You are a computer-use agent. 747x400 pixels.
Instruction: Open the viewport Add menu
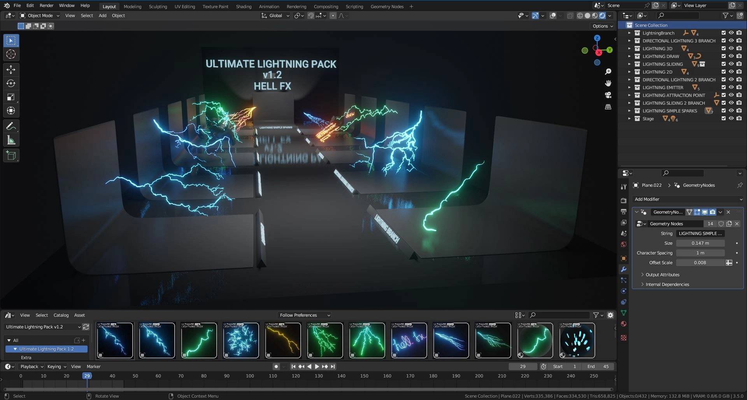[102, 16]
